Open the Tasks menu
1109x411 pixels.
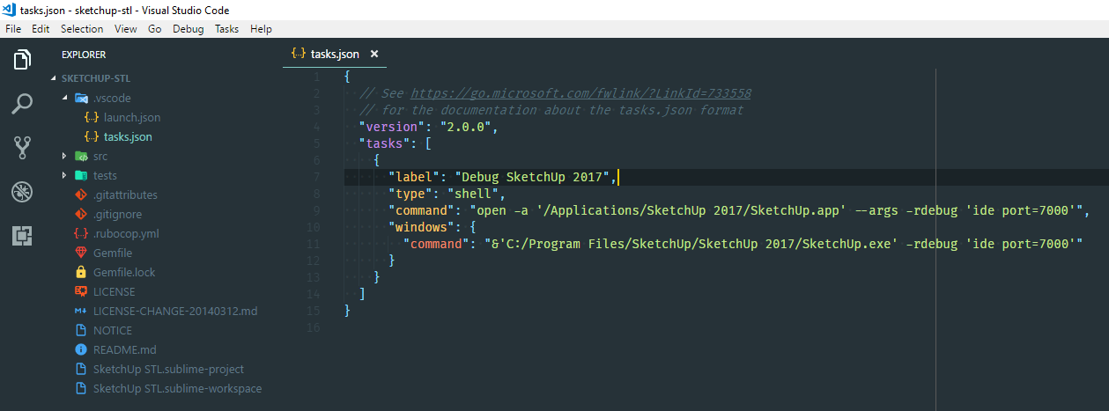tap(226, 29)
